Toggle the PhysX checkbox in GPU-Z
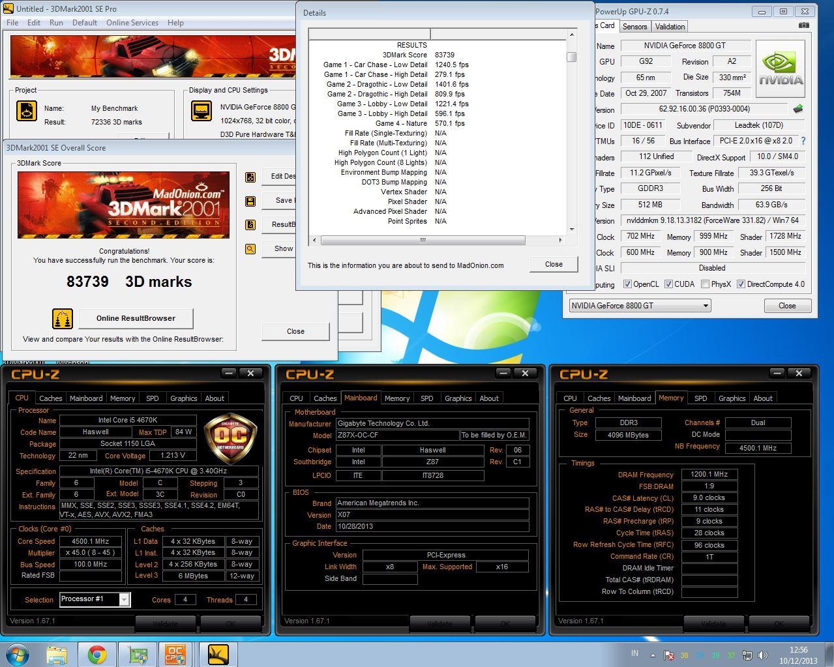834x667 pixels. click(x=705, y=284)
